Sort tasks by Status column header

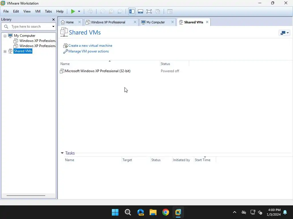[161, 160]
